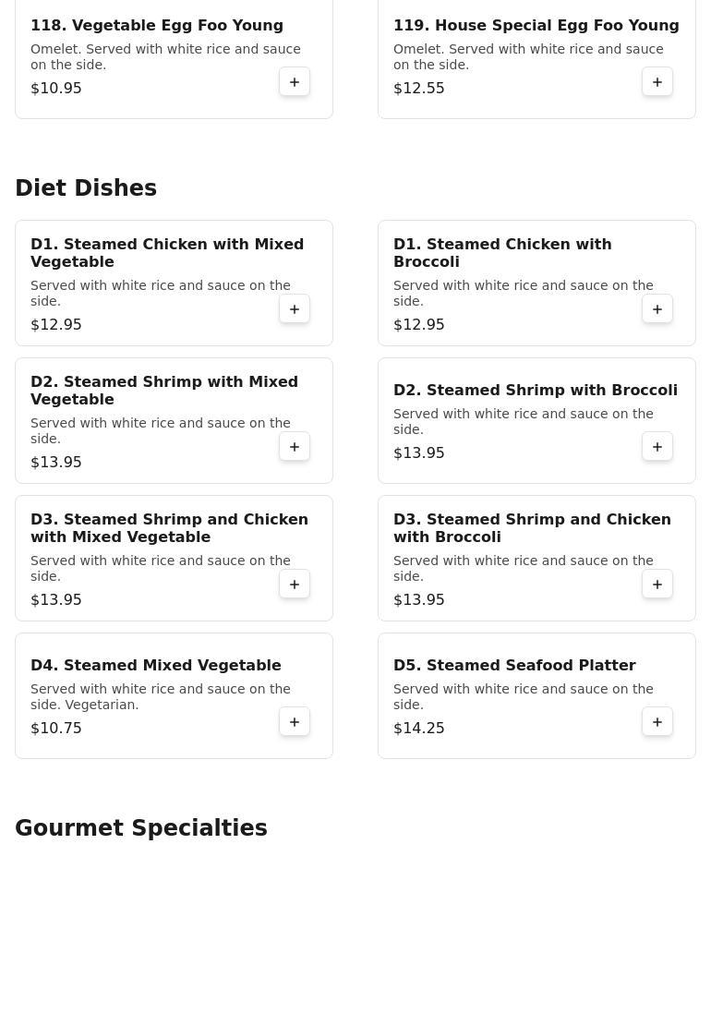Click the Gourmet Specialties section heading
The image size is (711, 1013).
click(140, 828)
